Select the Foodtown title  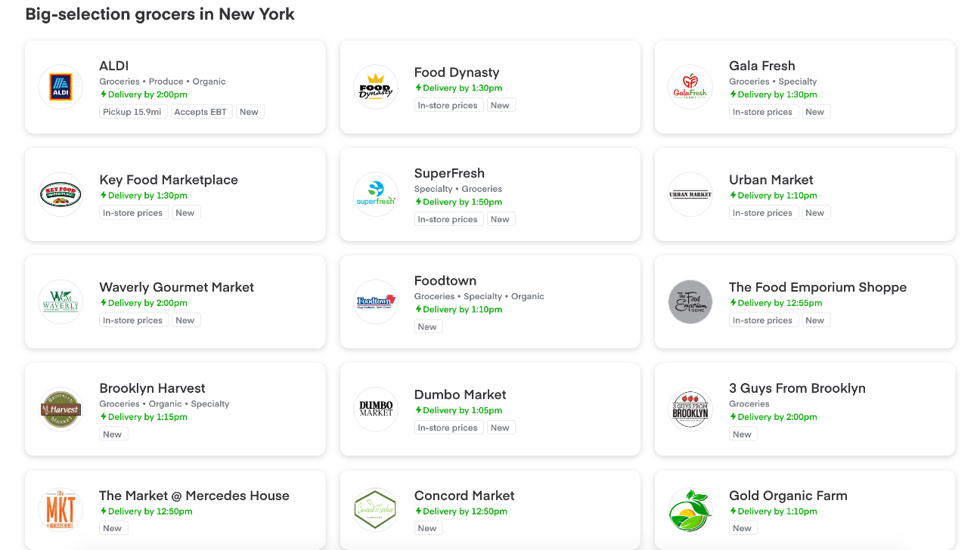445,280
